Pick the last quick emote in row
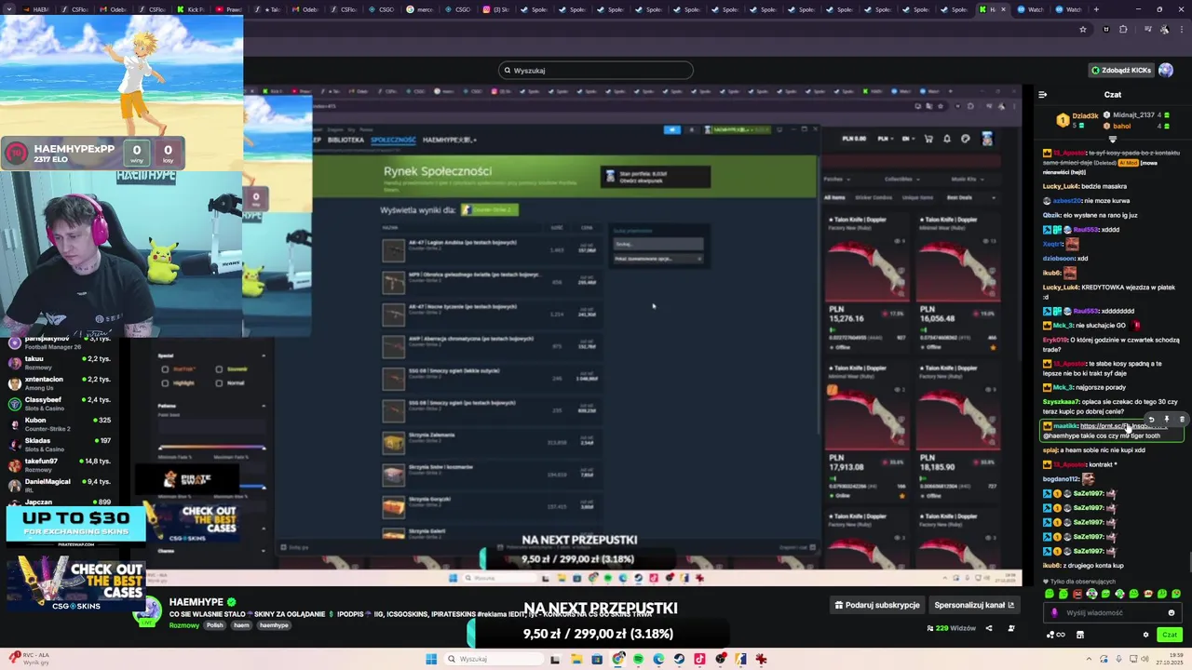Image resolution: width=1192 pixels, height=670 pixels. pyautogui.click(x=1176, y=594)
